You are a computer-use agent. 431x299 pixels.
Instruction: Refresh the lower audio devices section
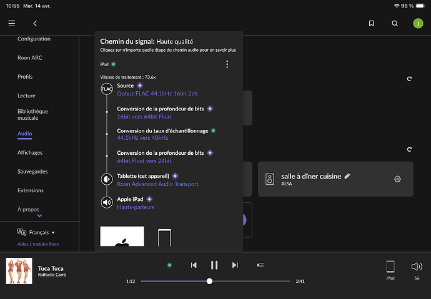pyautogui.click(x=409, y=149)
